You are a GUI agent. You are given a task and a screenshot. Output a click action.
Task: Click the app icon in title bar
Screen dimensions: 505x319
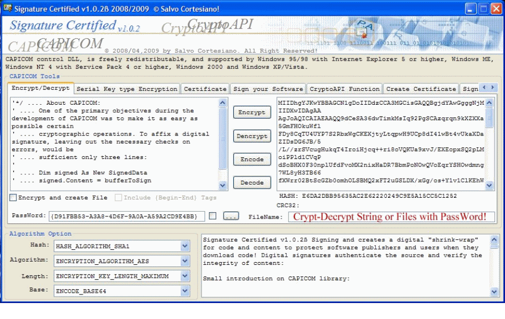tap(7, 9)
